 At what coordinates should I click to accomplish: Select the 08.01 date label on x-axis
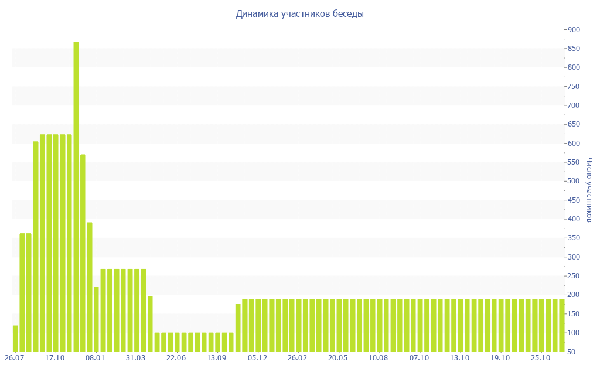(x=95, y=358)
